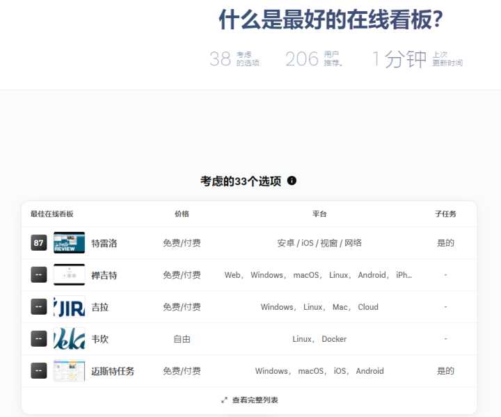Click 免费/付费 price in 迈斯特任务 row

tap(182, 371)
